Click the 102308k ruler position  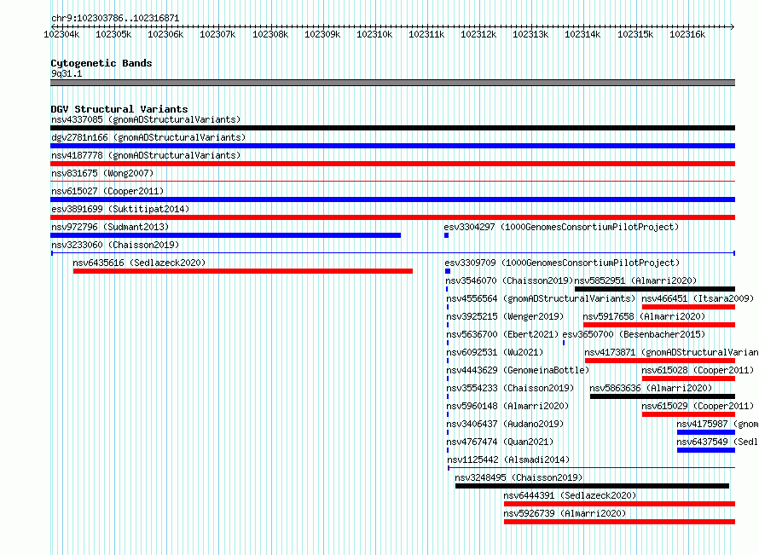pos(270,34)
